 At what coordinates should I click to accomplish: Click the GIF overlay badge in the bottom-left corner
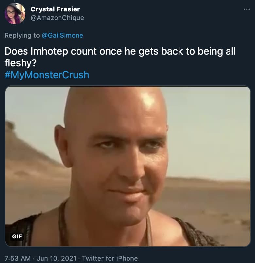pos(17,237)
